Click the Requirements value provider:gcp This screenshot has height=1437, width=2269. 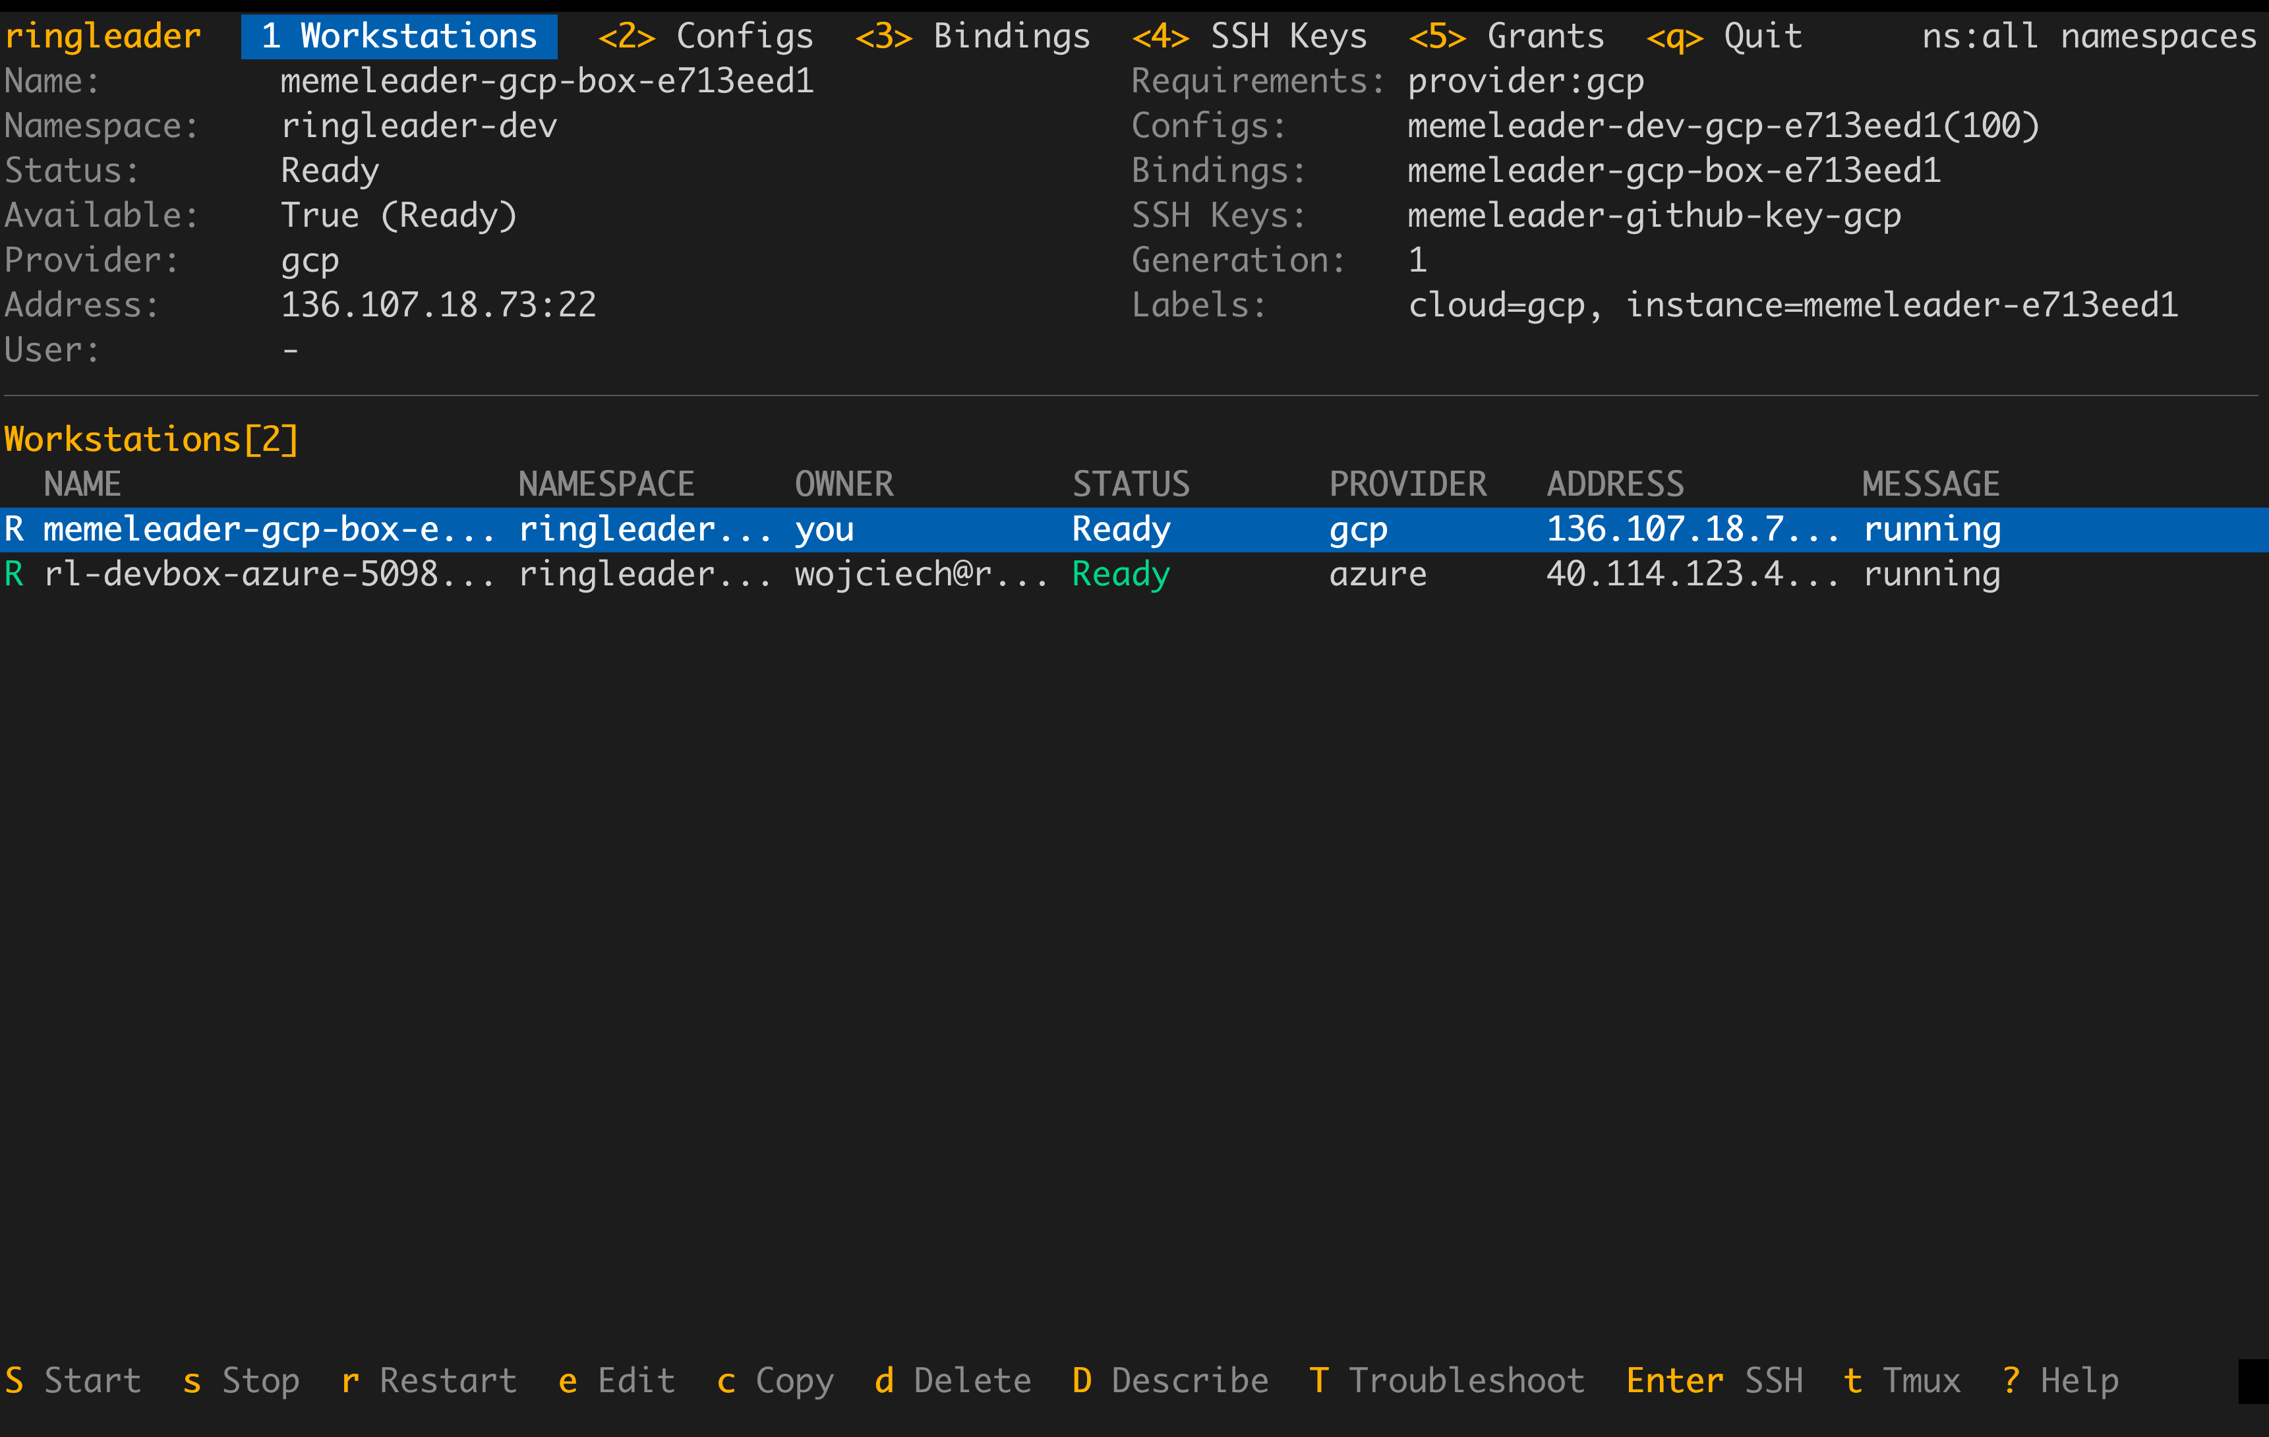[x=1525, y=81]
